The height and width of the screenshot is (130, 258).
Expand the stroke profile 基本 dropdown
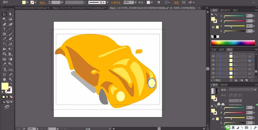pyautogui.click(x=107, y=2)
